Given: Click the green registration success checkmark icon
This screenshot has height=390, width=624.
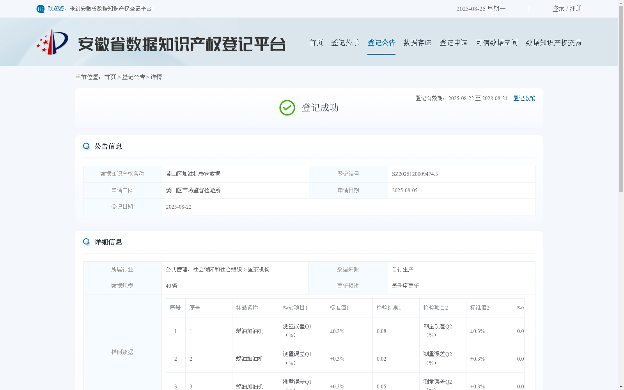Looking at the screenshot, I should coord(287,108).
